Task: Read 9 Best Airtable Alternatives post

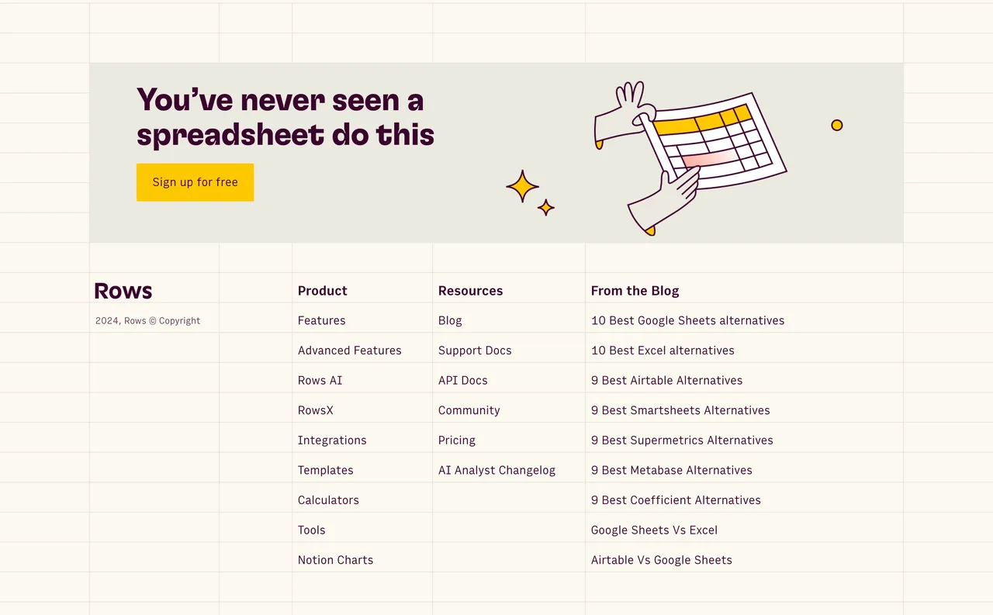Action: pyautogui.click(x=666, y=380)
